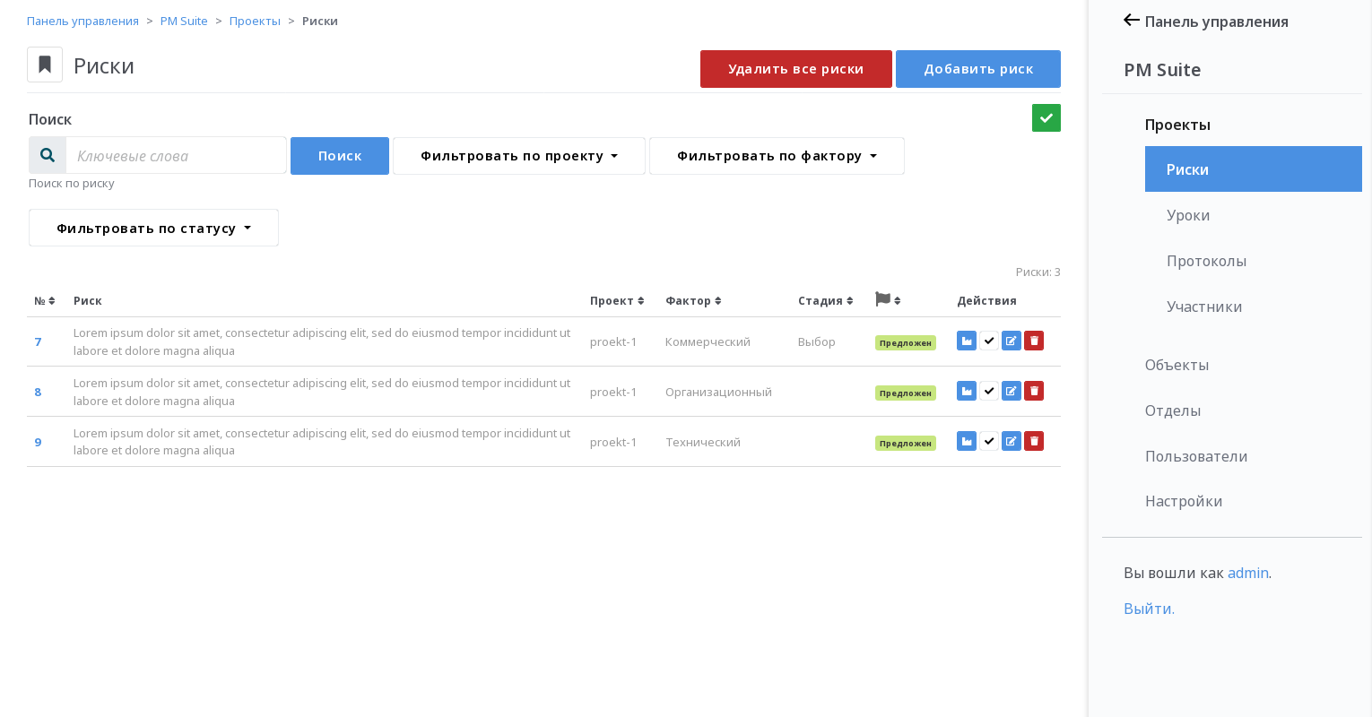Image resolution: width=1372 pixels, height=717 pixels.
Task: Click the blue Поиск button
Action: pos(340,156)
